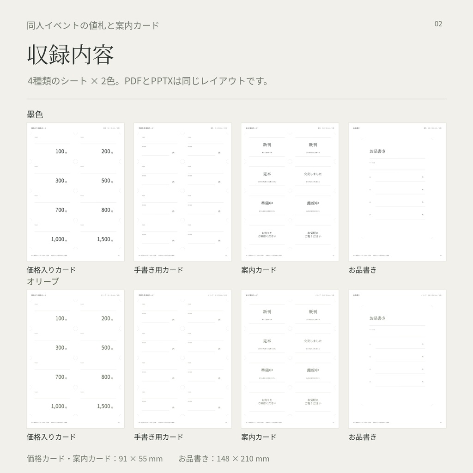Click the 200円 card in 墨色 price sheet
473x473 pixels.
pyautogui.click(x=98, y=147)
